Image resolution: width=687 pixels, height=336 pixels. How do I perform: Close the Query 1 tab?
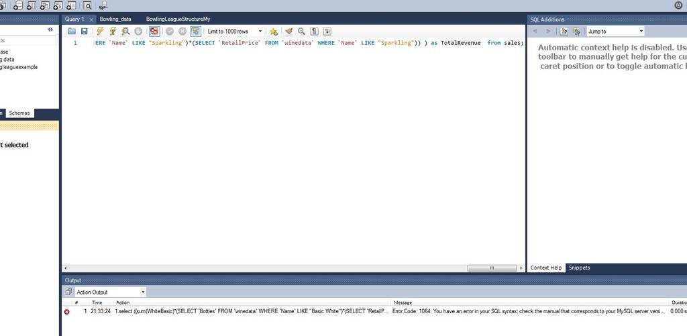[91, 19]
